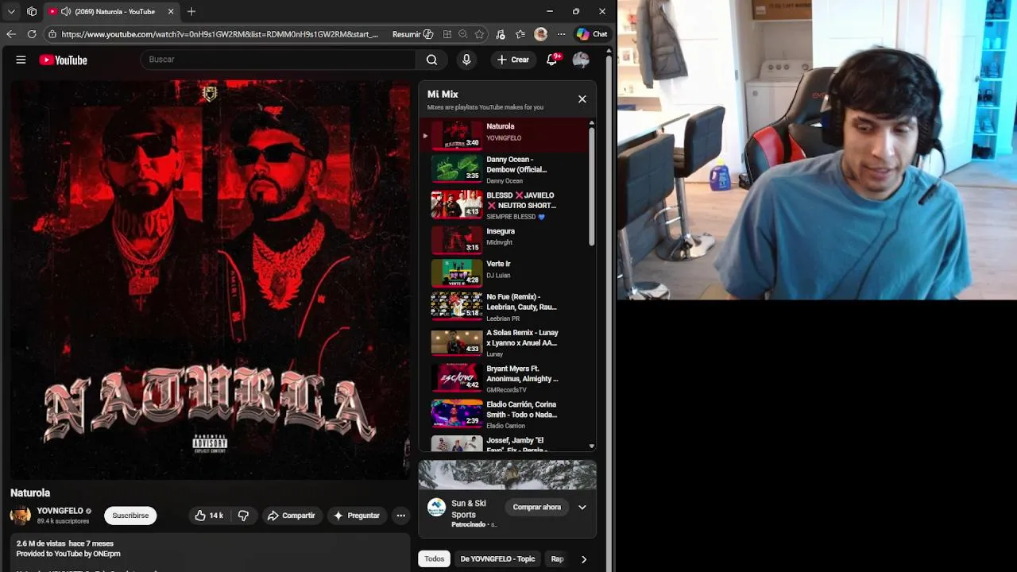Like the Naturola video

209,516
